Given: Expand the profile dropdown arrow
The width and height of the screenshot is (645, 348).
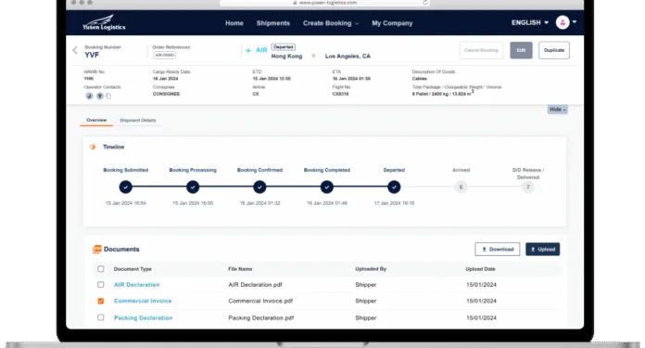Looking at the screenshot, I should [x=575, y=22].
